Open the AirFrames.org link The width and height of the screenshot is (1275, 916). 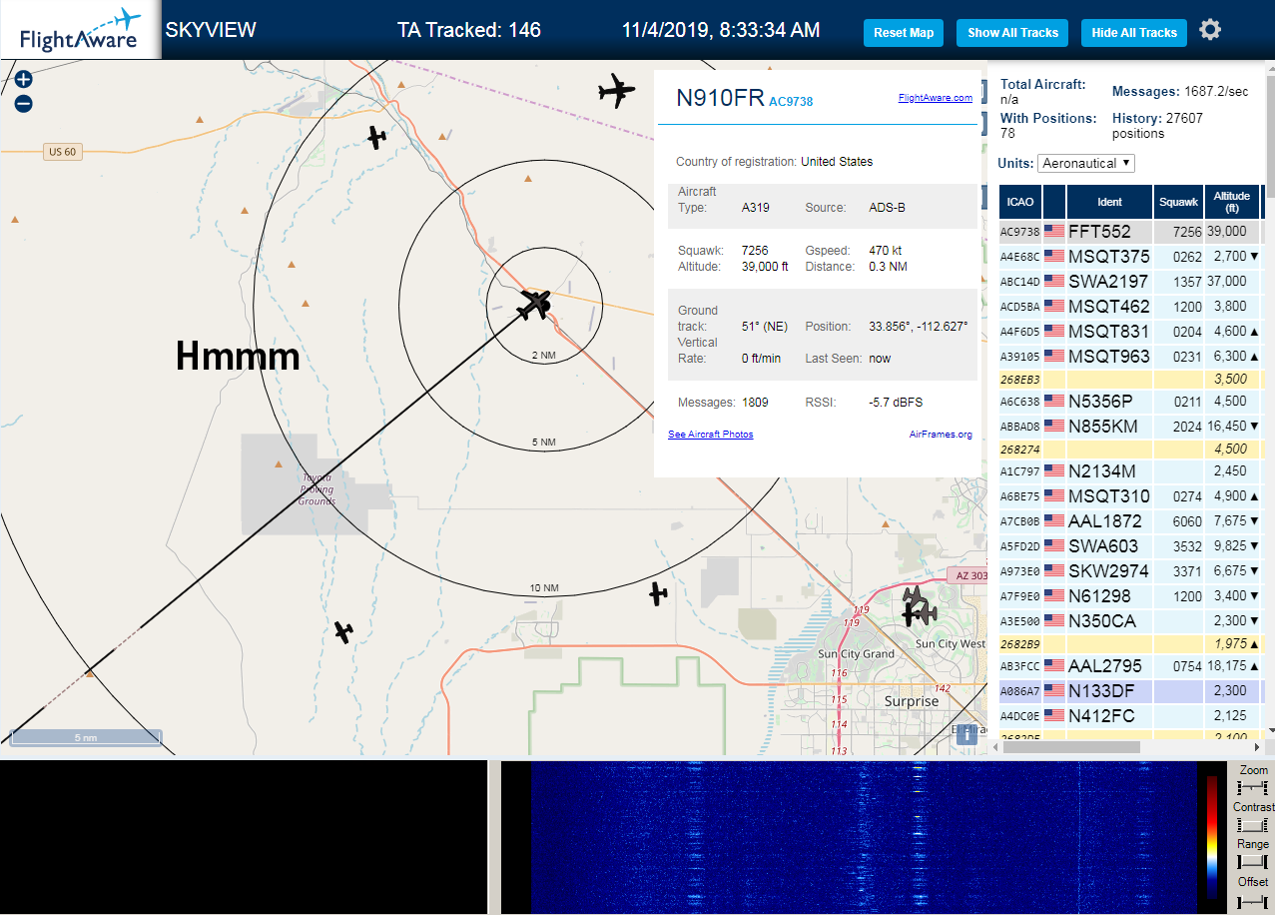941,435
